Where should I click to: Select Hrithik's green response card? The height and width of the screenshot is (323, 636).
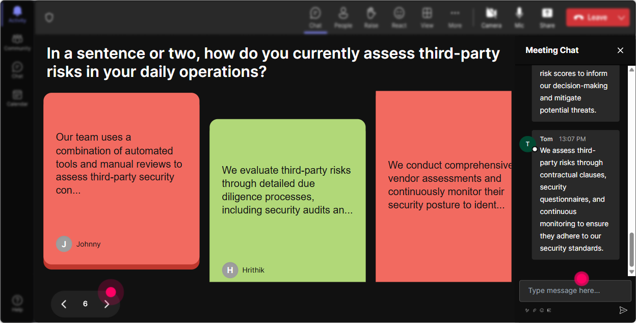click(x=287, y=200)
